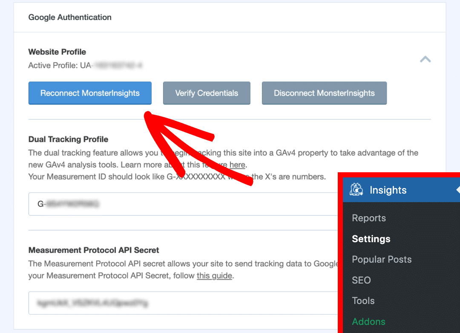Click the Dual Tracking Profile label
The width and height of the screenshot is (460, 333).
click(68, 139)
